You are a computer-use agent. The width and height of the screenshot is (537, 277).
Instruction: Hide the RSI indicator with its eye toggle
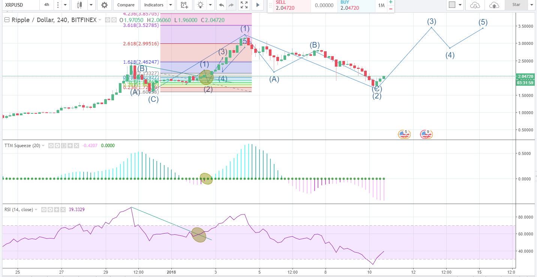pos(43,210)
